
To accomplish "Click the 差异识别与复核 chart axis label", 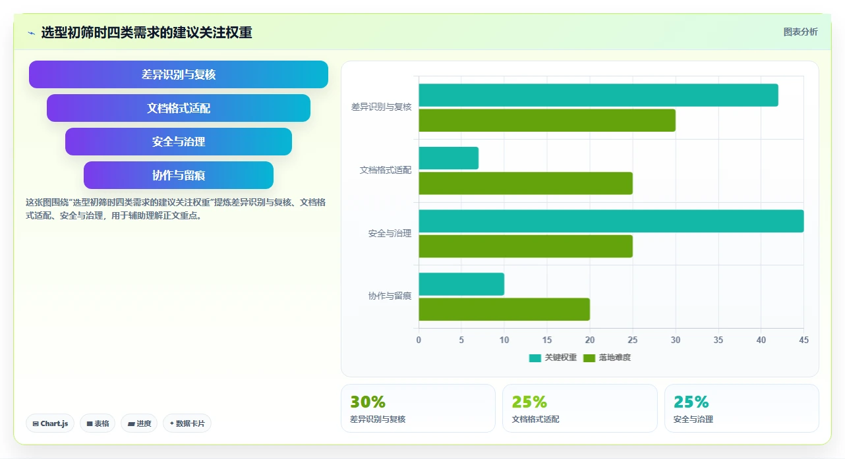I will tap(381, 107).
